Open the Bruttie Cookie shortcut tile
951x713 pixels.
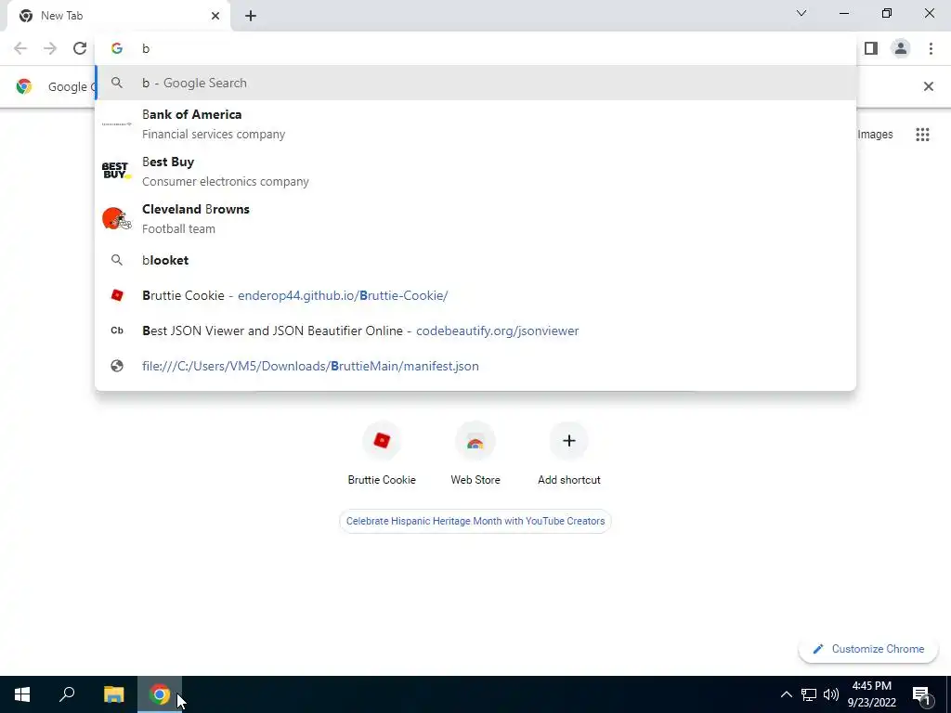(382, 453)
